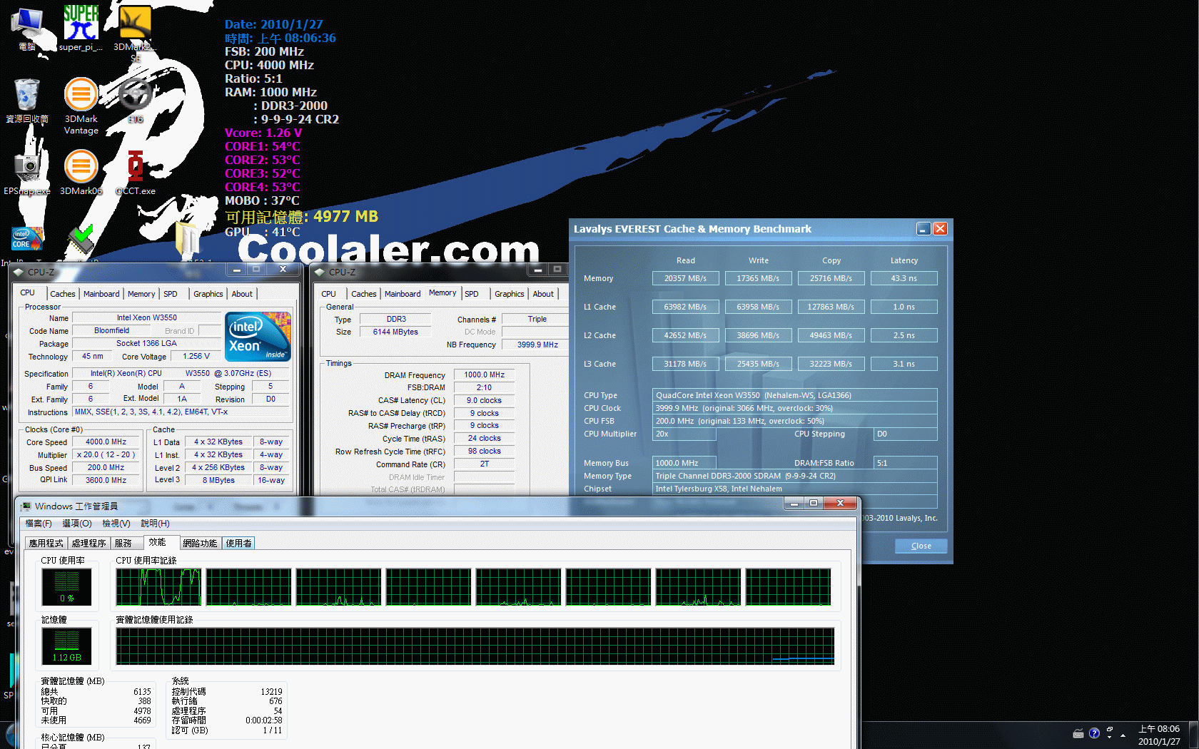Click Memory Read 20357 MB/s field
The image size is (1199, 749).
coord(685,278)
